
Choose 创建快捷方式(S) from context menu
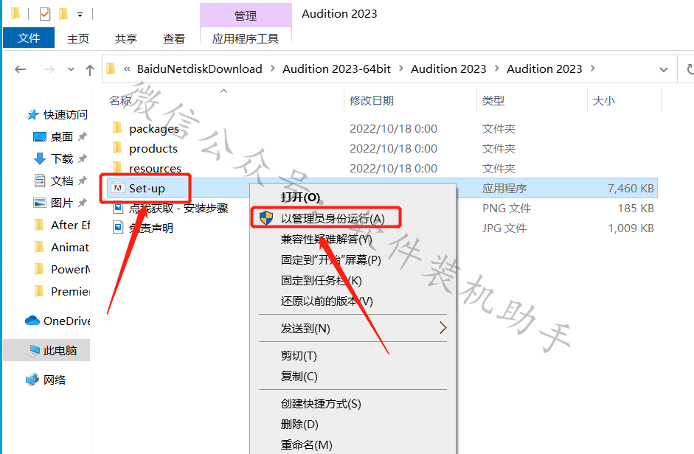[321, 404]
